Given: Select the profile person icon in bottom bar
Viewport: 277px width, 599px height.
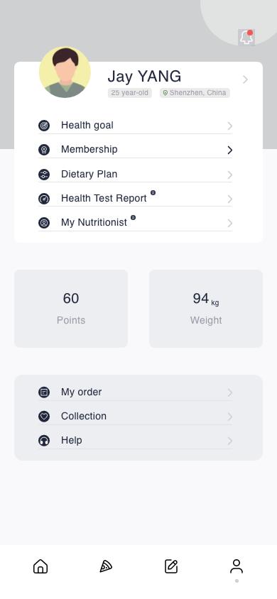Looking at the screenshot, I should click(237, 566).
